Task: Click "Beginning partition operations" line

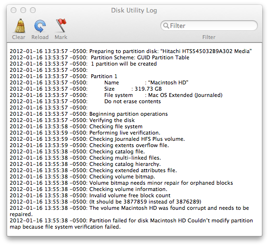Action: [x=89, y=114]
